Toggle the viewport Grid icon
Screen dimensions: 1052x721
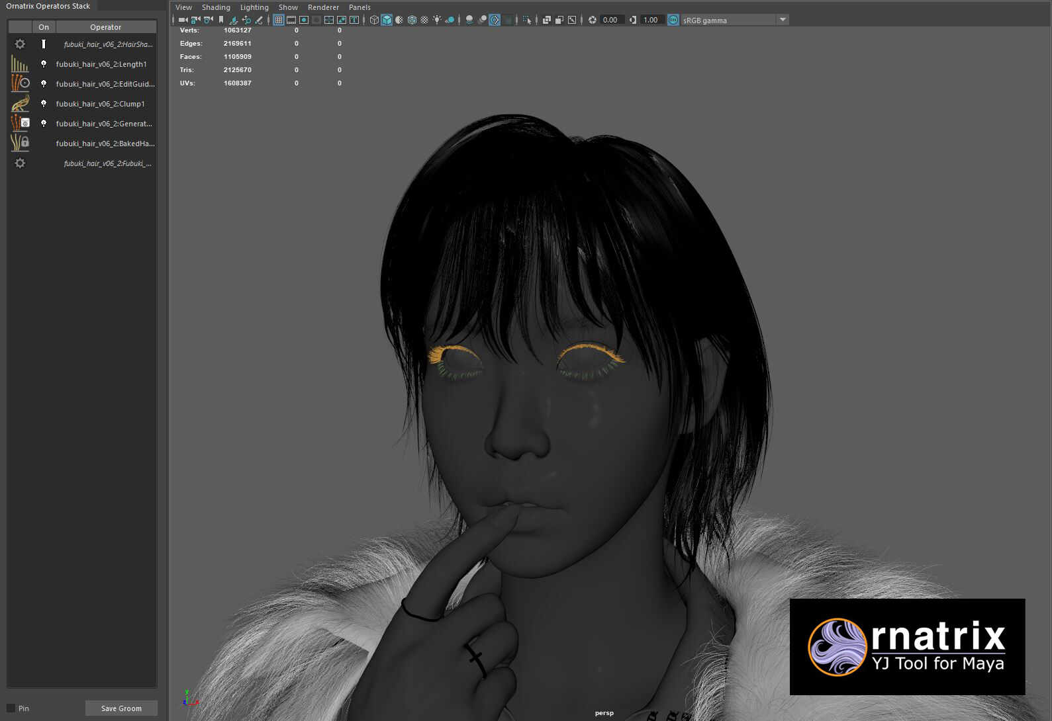point(278,20)
